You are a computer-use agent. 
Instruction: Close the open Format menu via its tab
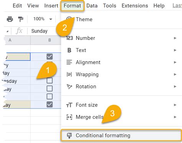click(x=72, y=6)
